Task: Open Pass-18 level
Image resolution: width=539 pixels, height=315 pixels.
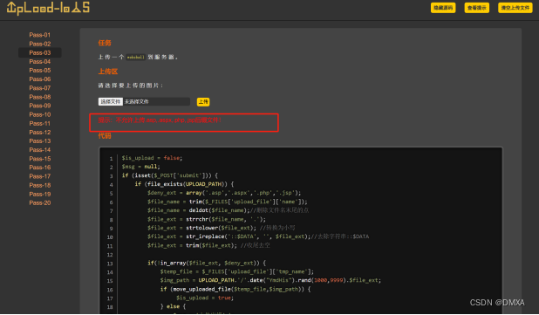Action: click(40, 185)
